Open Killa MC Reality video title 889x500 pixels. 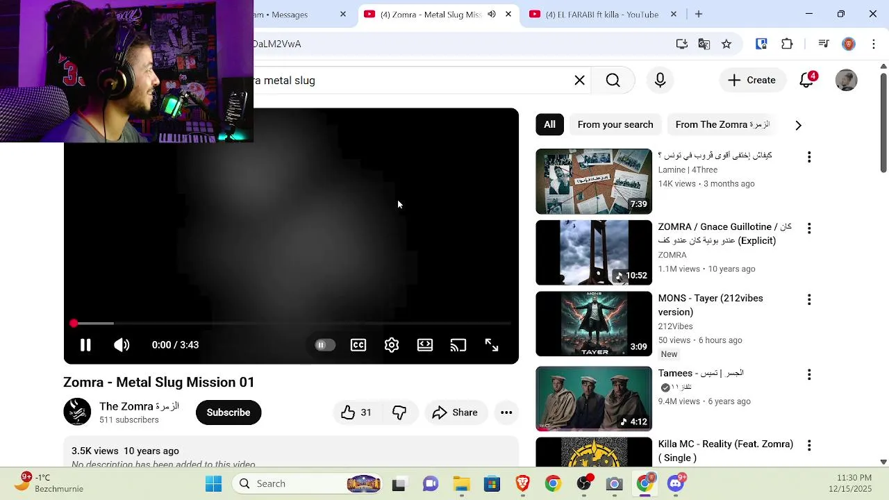coord(726,451)
